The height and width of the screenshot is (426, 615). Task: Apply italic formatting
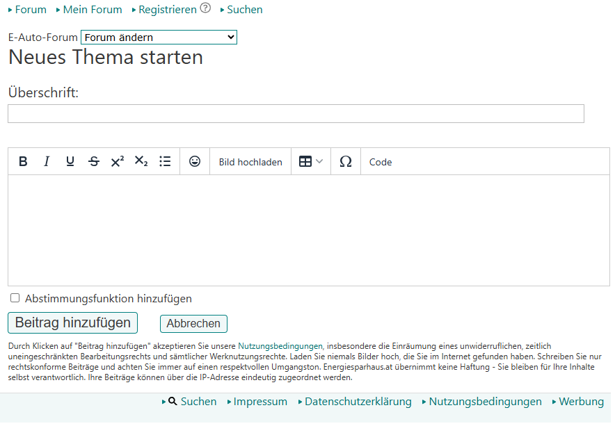(x=47, y=161)
